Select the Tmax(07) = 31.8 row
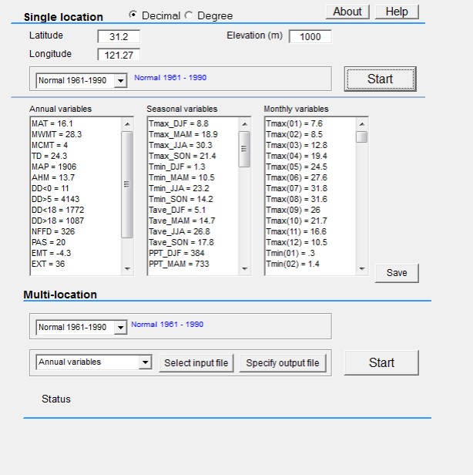 click(310, 188)
